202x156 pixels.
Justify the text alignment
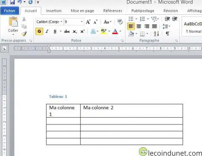pos(154,26)
